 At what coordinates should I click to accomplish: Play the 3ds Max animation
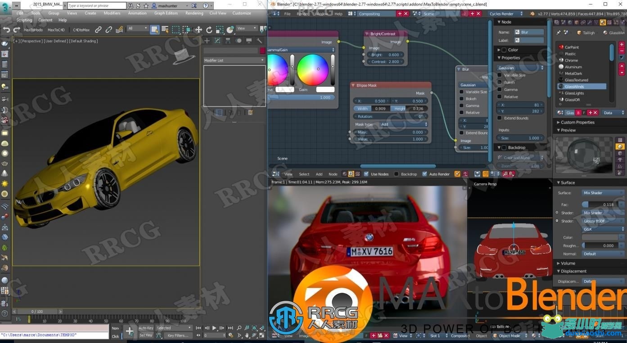pyautogui.click(x=214, y=328)
